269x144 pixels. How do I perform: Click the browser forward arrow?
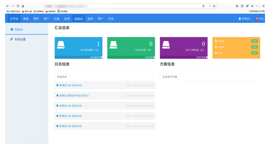[x=13, y=6]
